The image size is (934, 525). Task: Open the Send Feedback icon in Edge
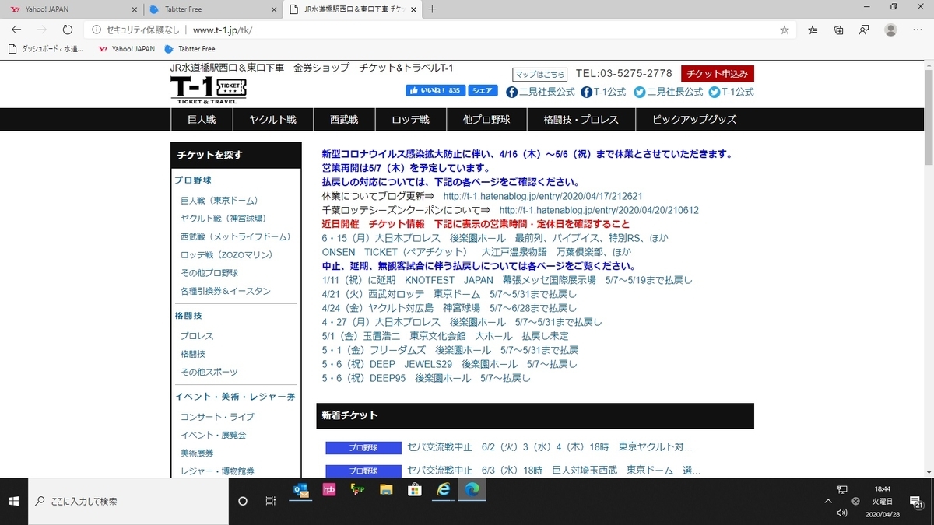click(x=863, y=29)
